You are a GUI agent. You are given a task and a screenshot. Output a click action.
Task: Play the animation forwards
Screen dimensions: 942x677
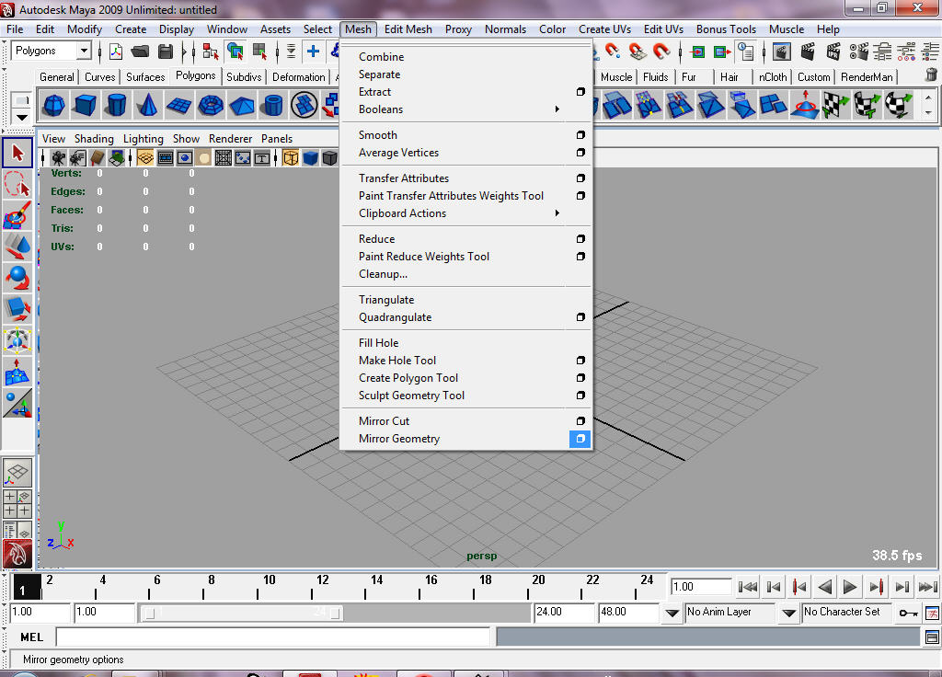click(849, 587)
